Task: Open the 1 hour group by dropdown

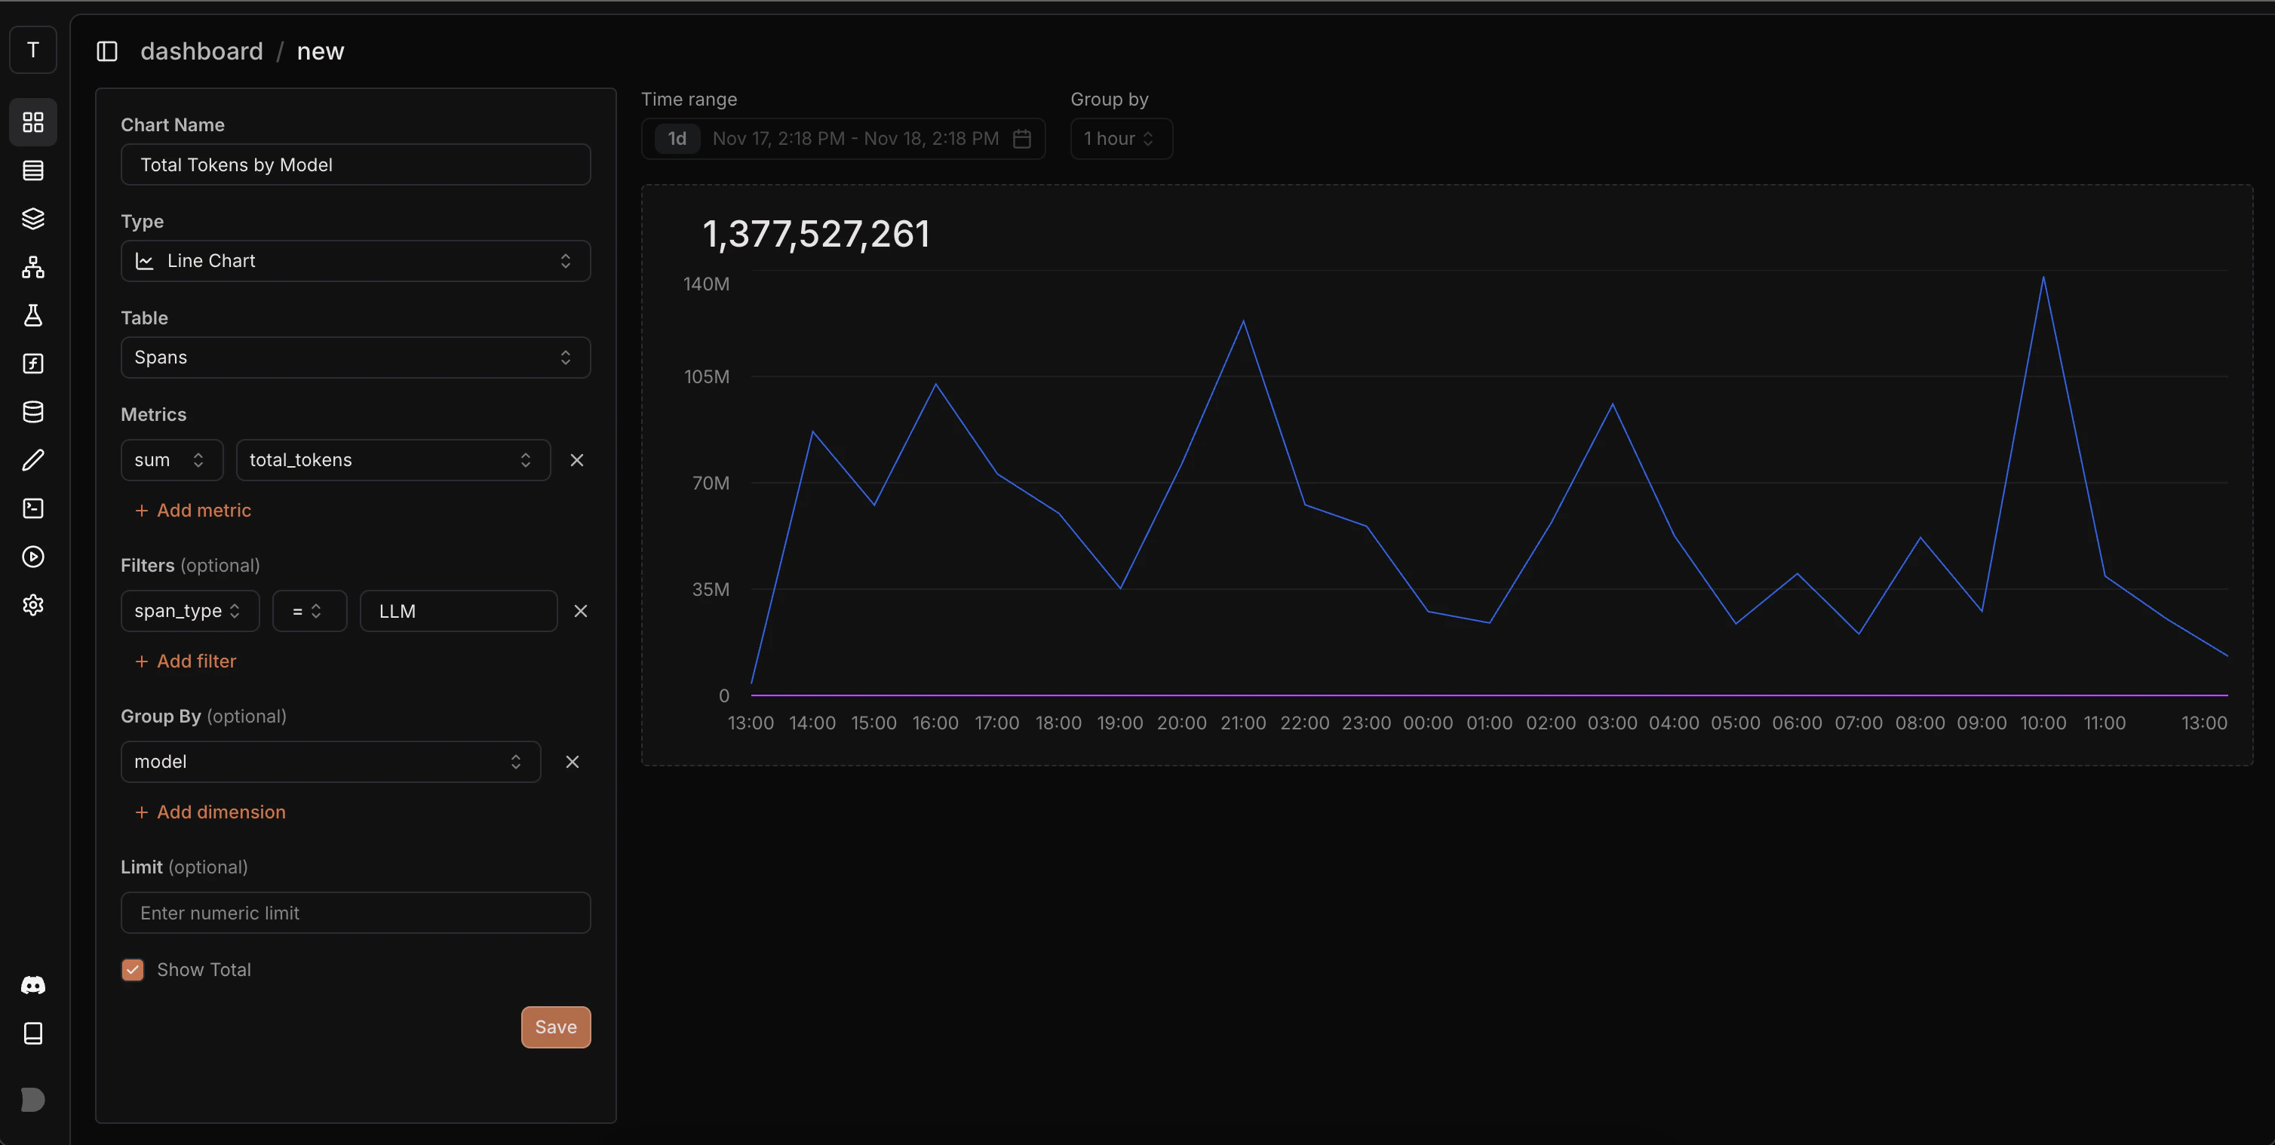Action: coord(1120,139)
